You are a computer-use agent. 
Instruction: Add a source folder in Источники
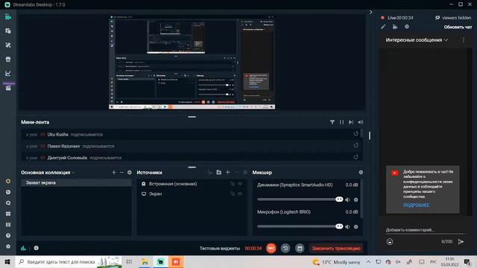click(218, 172)
